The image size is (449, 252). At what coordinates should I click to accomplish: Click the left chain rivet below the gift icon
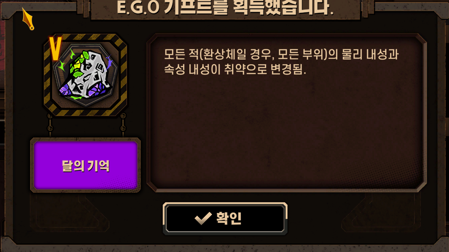point(50,122)
